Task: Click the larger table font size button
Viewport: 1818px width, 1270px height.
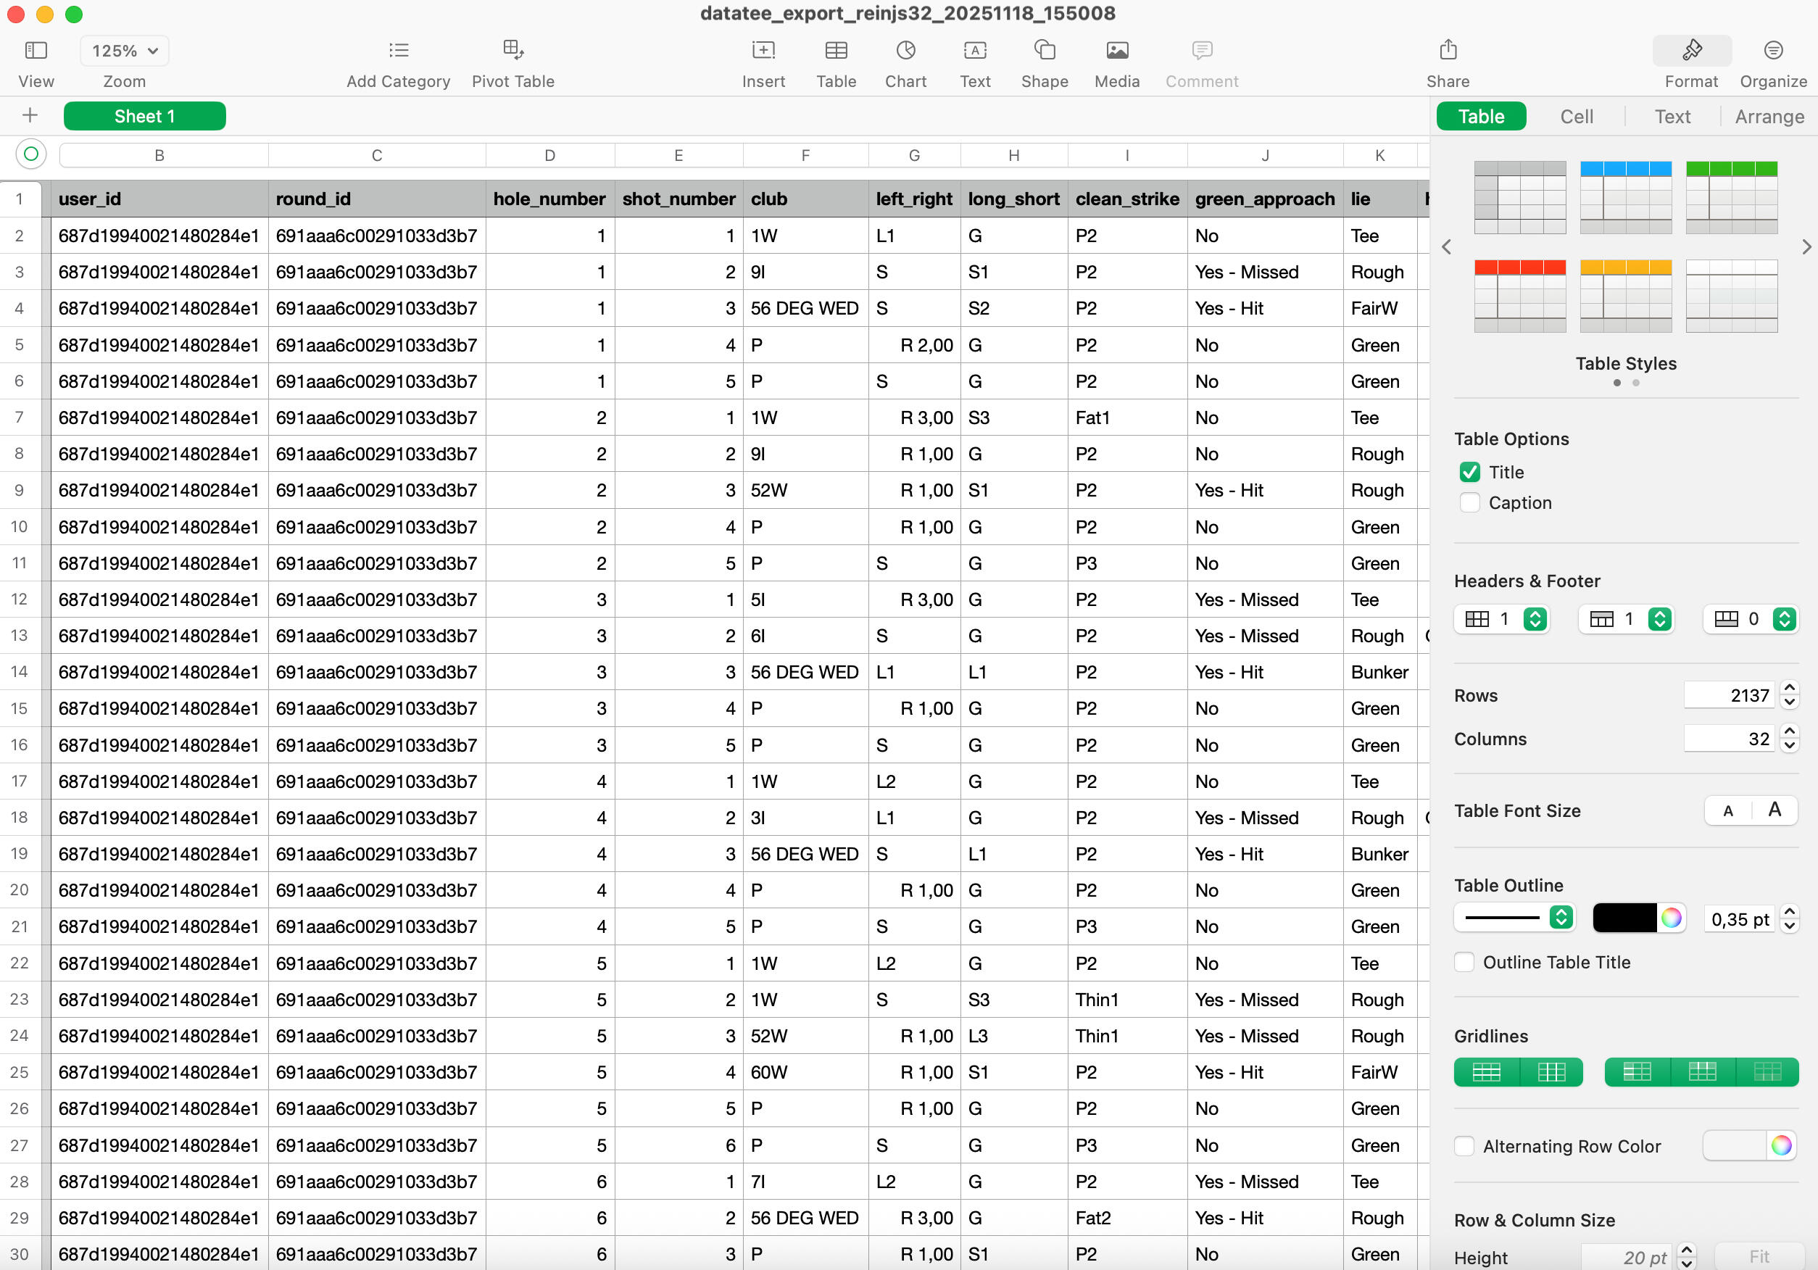Action: point(1774,809)
